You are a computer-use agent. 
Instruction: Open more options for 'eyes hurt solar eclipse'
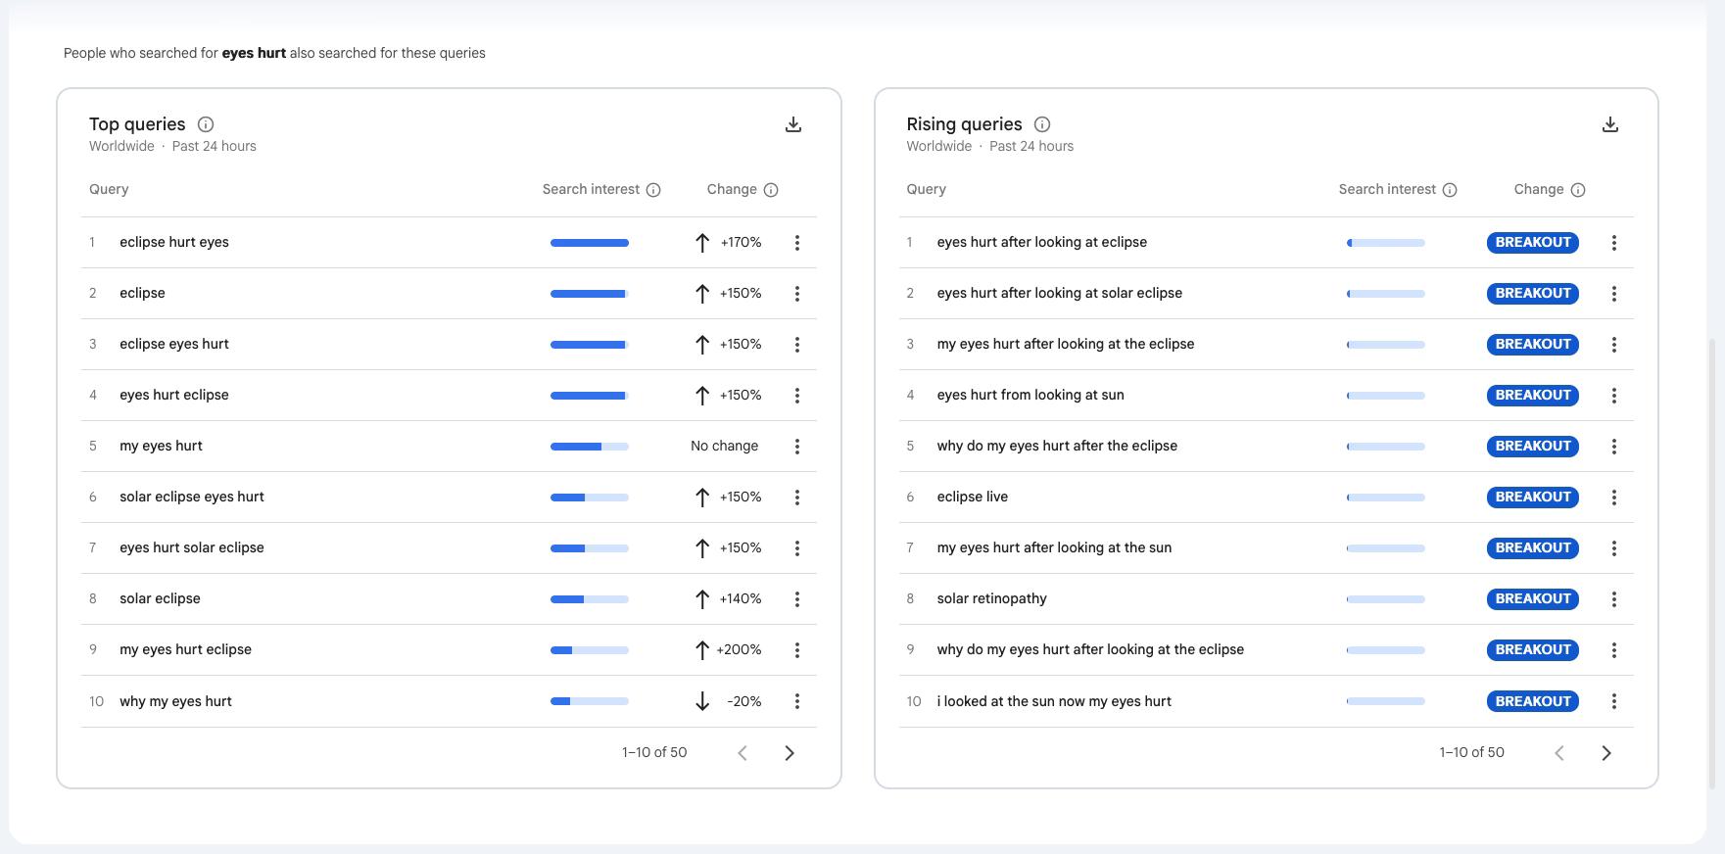797,548
